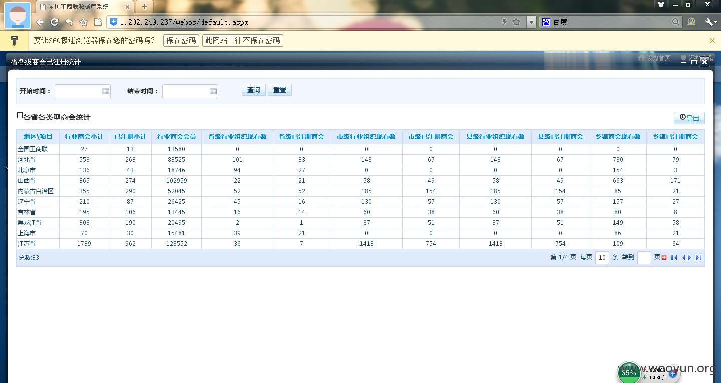Image resolution: width=721 pixels, height=383 pixels.
Task: Go to next page arrow
Action: (689, 258)
